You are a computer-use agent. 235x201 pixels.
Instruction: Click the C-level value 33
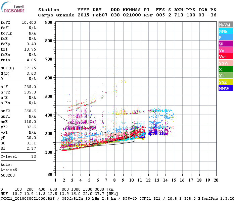pos(34,156)
